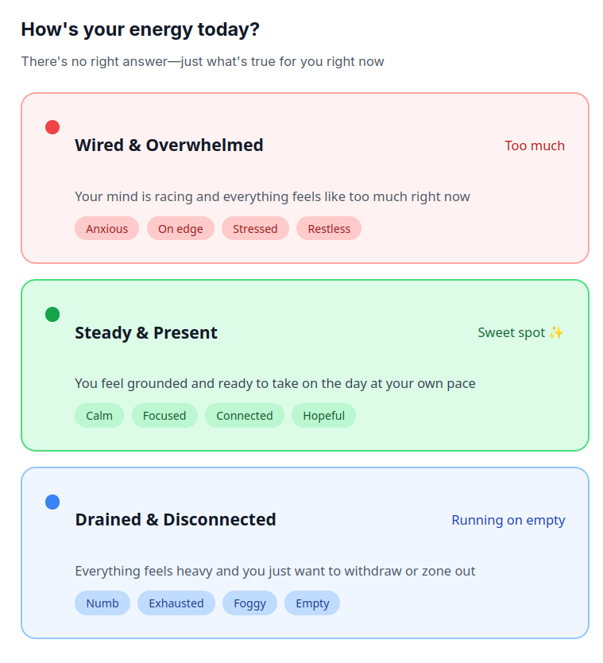This screenshot has width=603, height=663.
Task: Click the Anxious tag
Action: (106, 229)
